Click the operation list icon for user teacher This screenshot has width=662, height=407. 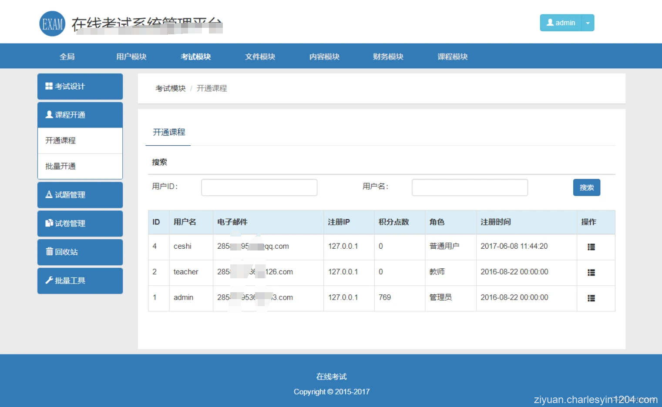tap(591, 272)
